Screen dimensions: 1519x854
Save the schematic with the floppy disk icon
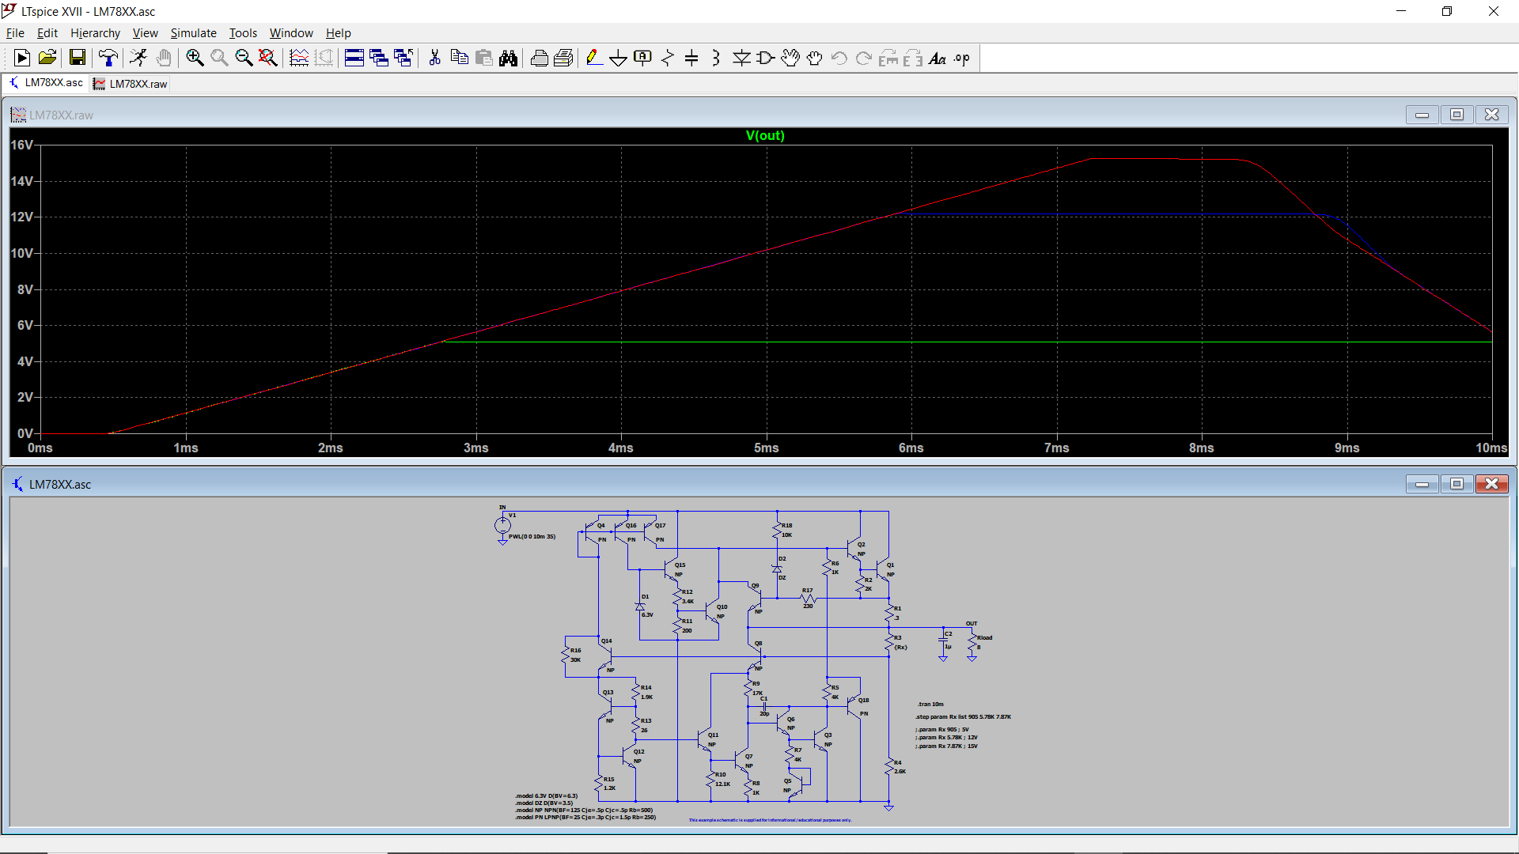pyautogui.click(x=77, y=58)
